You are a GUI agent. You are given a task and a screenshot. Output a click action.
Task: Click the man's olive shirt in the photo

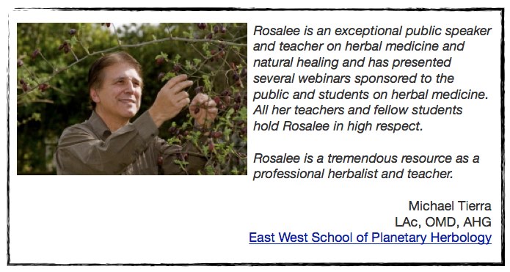click(x=107, y=151)
